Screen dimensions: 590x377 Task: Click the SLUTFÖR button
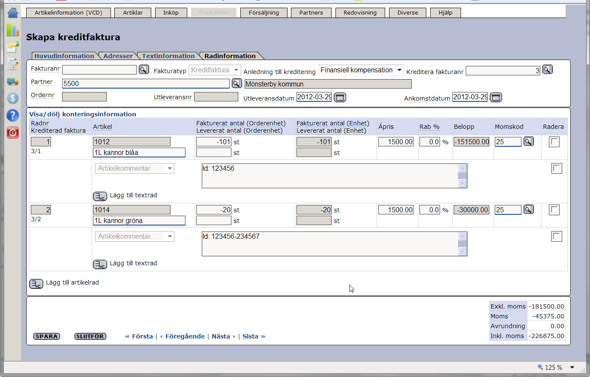coord(90,336)
